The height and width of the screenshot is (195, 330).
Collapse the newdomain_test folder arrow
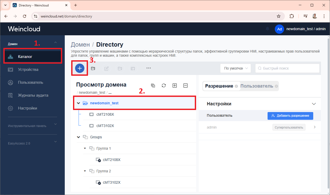78,103
